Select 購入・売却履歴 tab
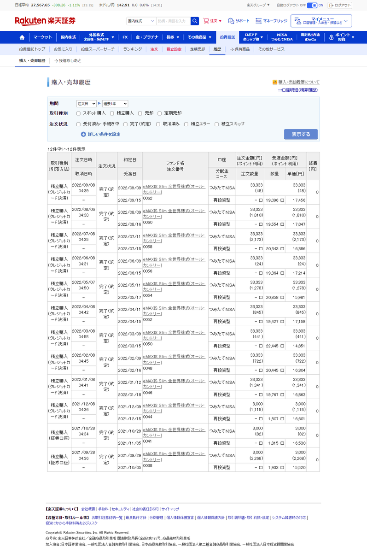The width and height of the screenshot is (367, 553). (32, 60)
